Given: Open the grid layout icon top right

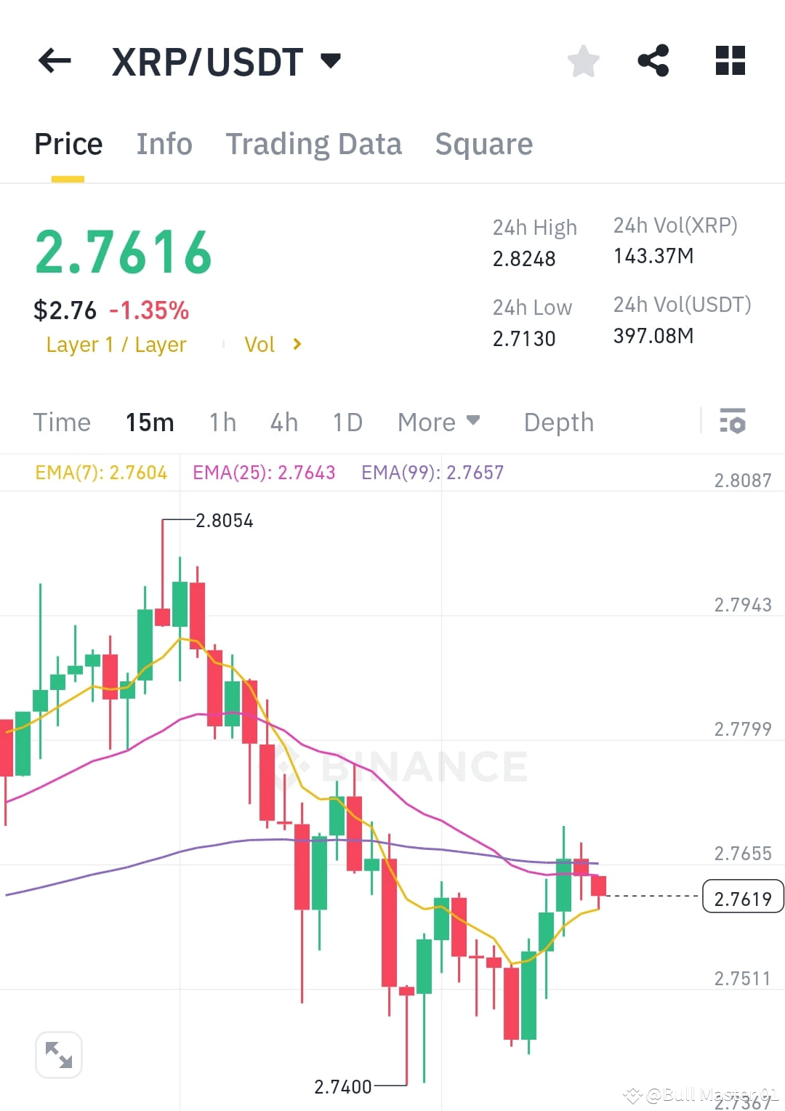Looking at the screenshot, I should [x=730, y=61].
